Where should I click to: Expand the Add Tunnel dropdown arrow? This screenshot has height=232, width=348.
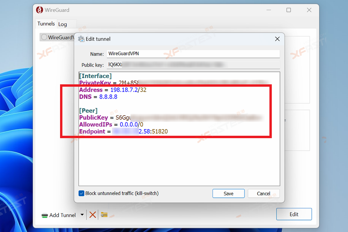[x=82, y=215]
